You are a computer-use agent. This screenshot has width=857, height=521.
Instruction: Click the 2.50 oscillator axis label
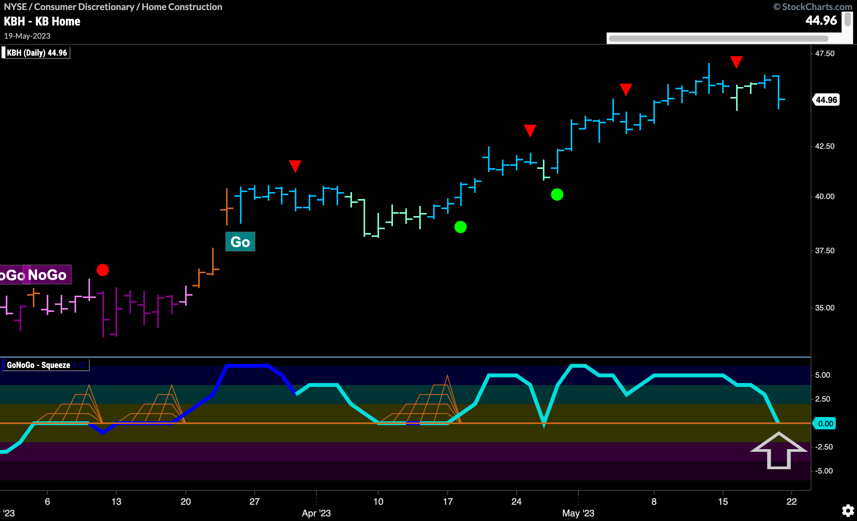tap(823, 399)
